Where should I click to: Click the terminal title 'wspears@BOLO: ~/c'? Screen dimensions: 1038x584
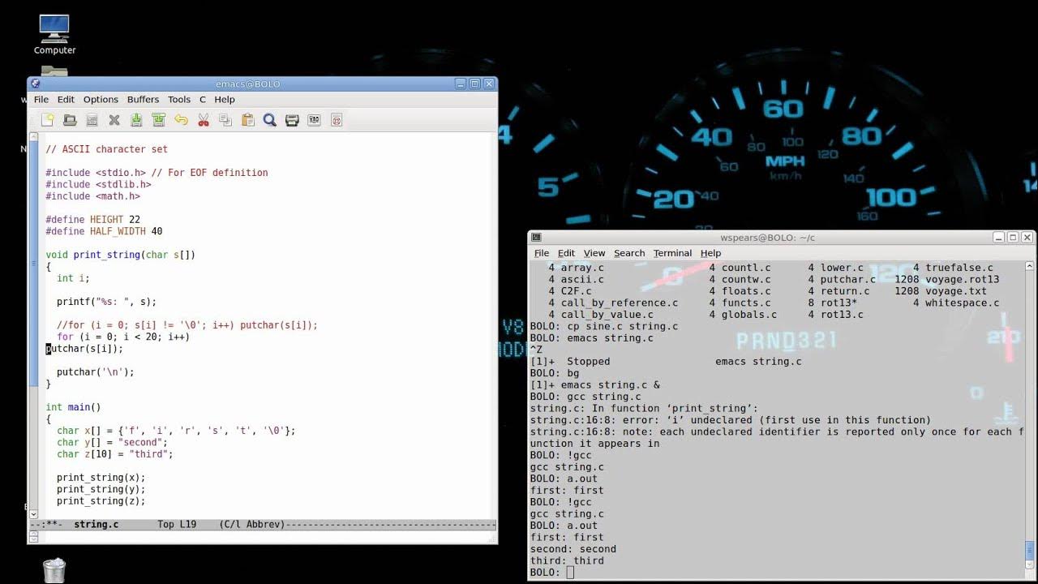click(x=768, y=238)
